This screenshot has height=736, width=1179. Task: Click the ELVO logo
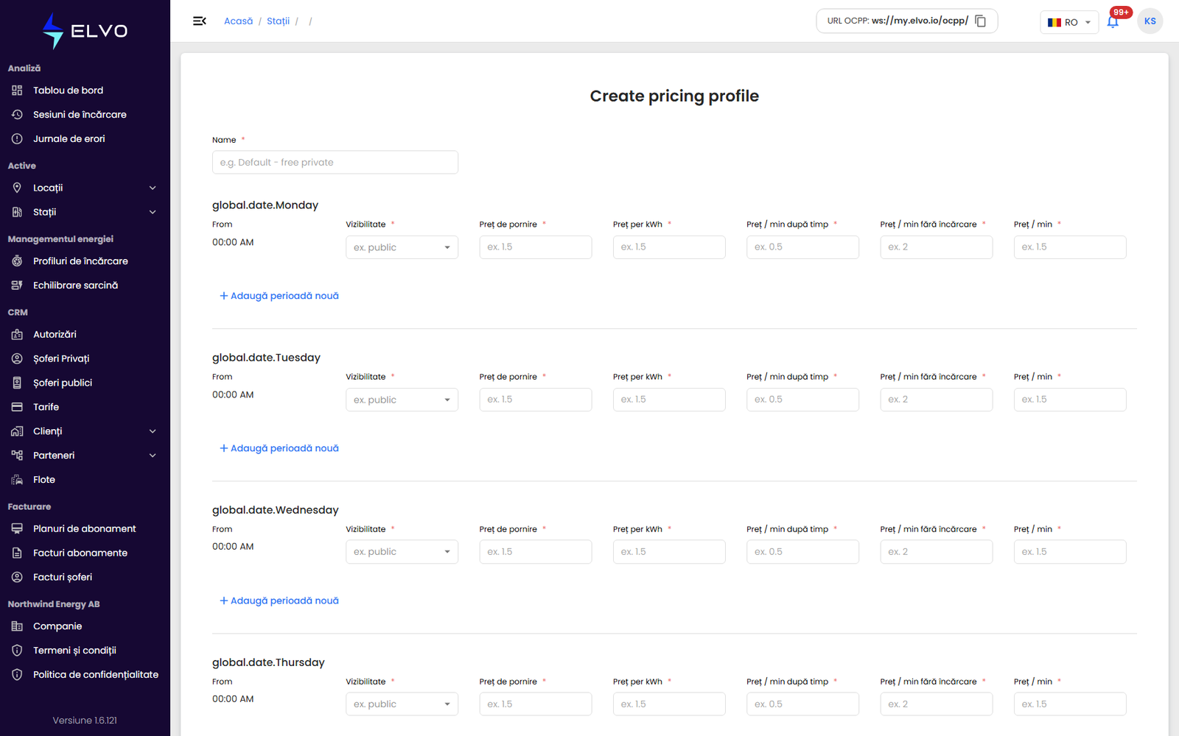(x=85, y=31)
